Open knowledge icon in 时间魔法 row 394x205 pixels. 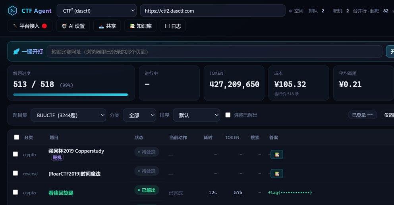[x=277, y=174]
